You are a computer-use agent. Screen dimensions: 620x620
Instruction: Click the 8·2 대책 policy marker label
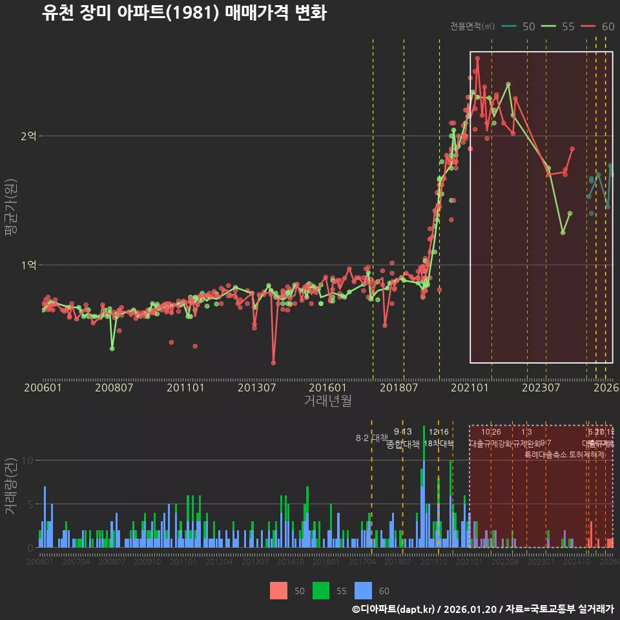click(371, 438)
